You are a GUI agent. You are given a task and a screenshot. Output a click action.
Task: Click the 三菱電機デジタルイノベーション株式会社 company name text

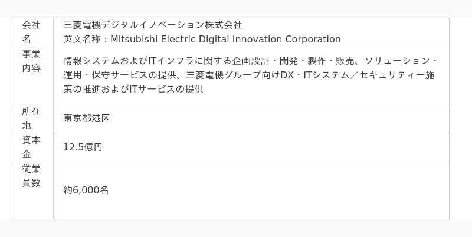click(152, 25)
